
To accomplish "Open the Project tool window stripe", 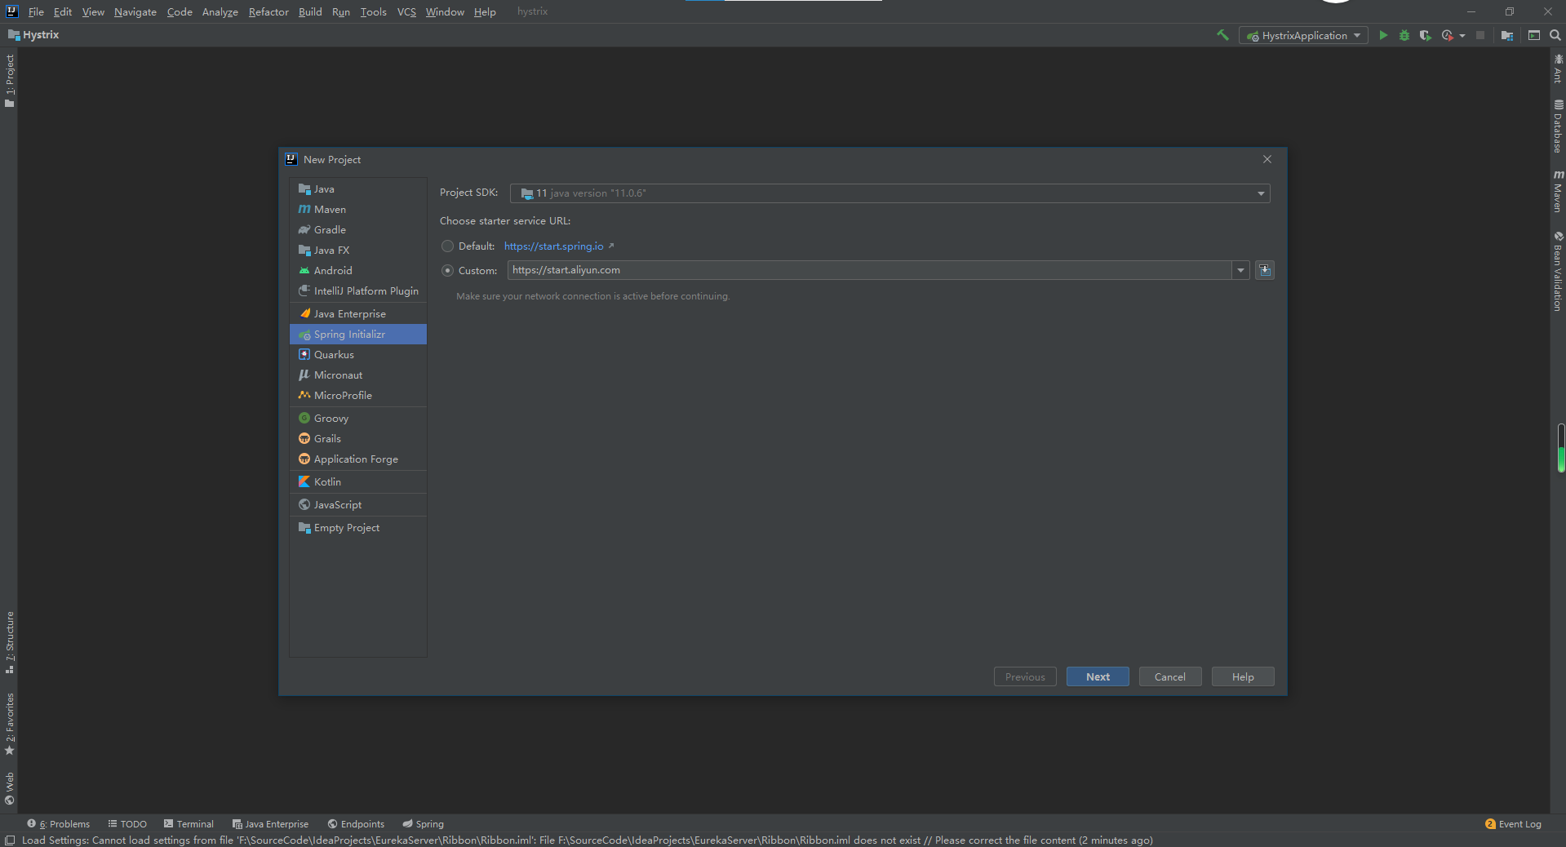I will pyautogui.click(x=10, y=80).
